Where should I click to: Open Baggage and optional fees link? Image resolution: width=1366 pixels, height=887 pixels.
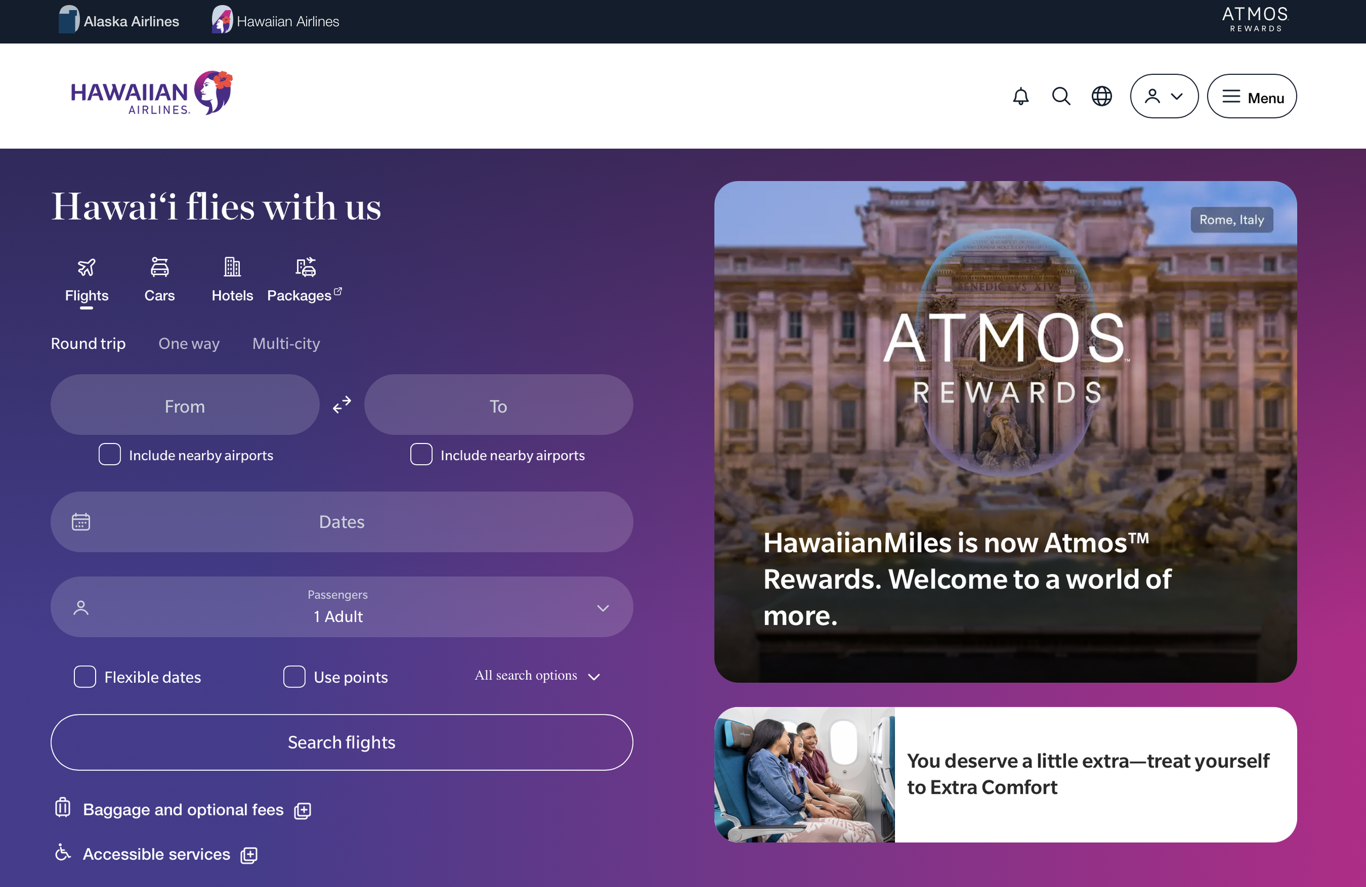pyautogui.click(x=183, y=809)
